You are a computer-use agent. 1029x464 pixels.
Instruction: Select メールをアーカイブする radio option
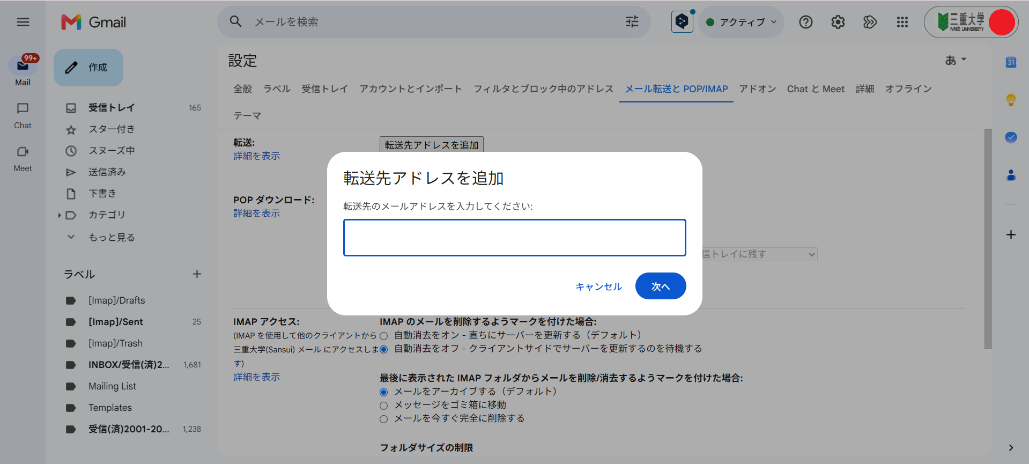pos(383,392)
